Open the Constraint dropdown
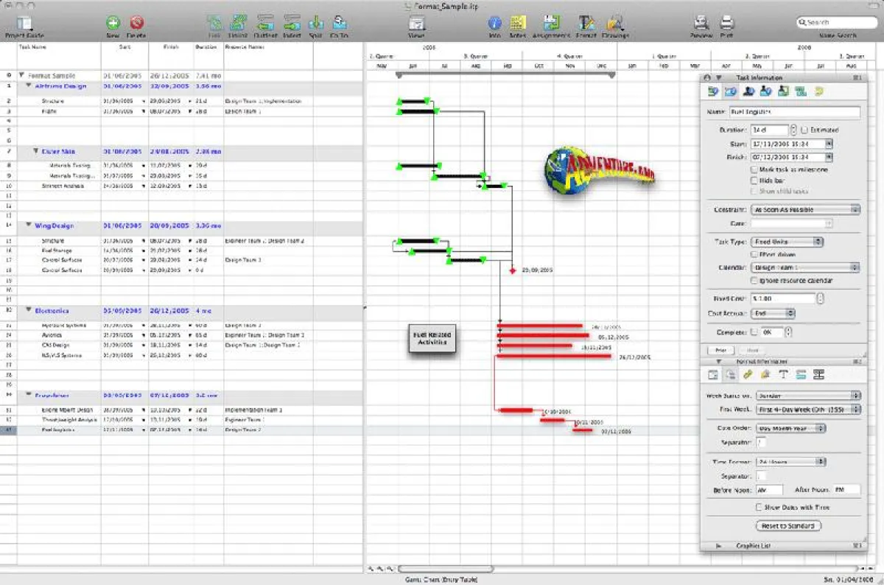Image resolution: width=884 pixels, height=585 pixels. [805, 210]
